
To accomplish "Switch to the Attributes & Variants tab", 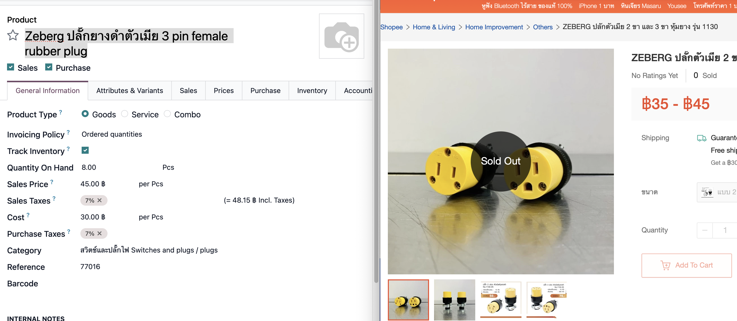I will 130,91.
